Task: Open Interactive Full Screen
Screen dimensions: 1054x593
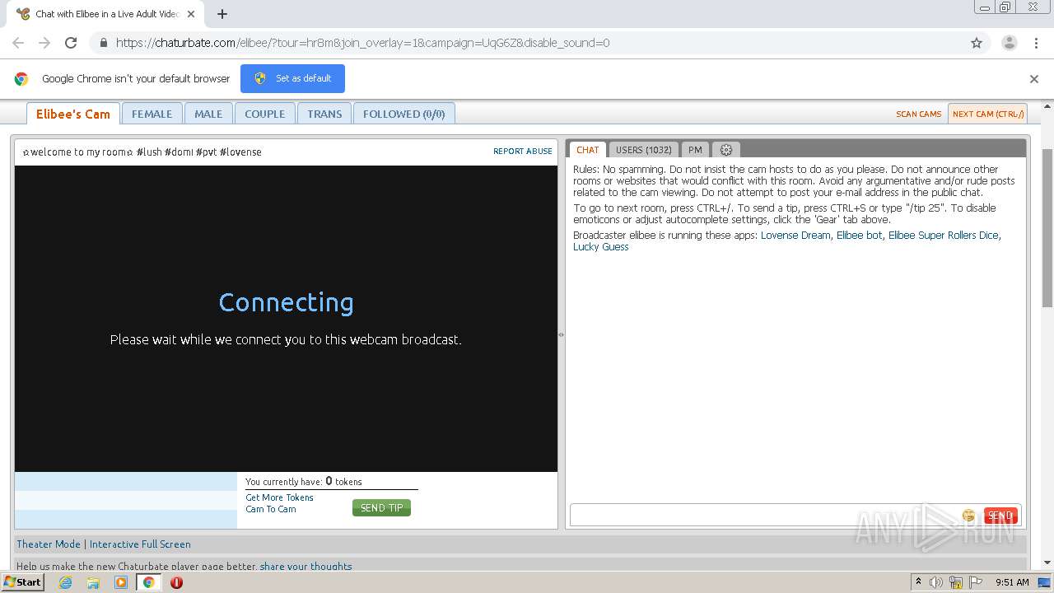Action: 140,544
